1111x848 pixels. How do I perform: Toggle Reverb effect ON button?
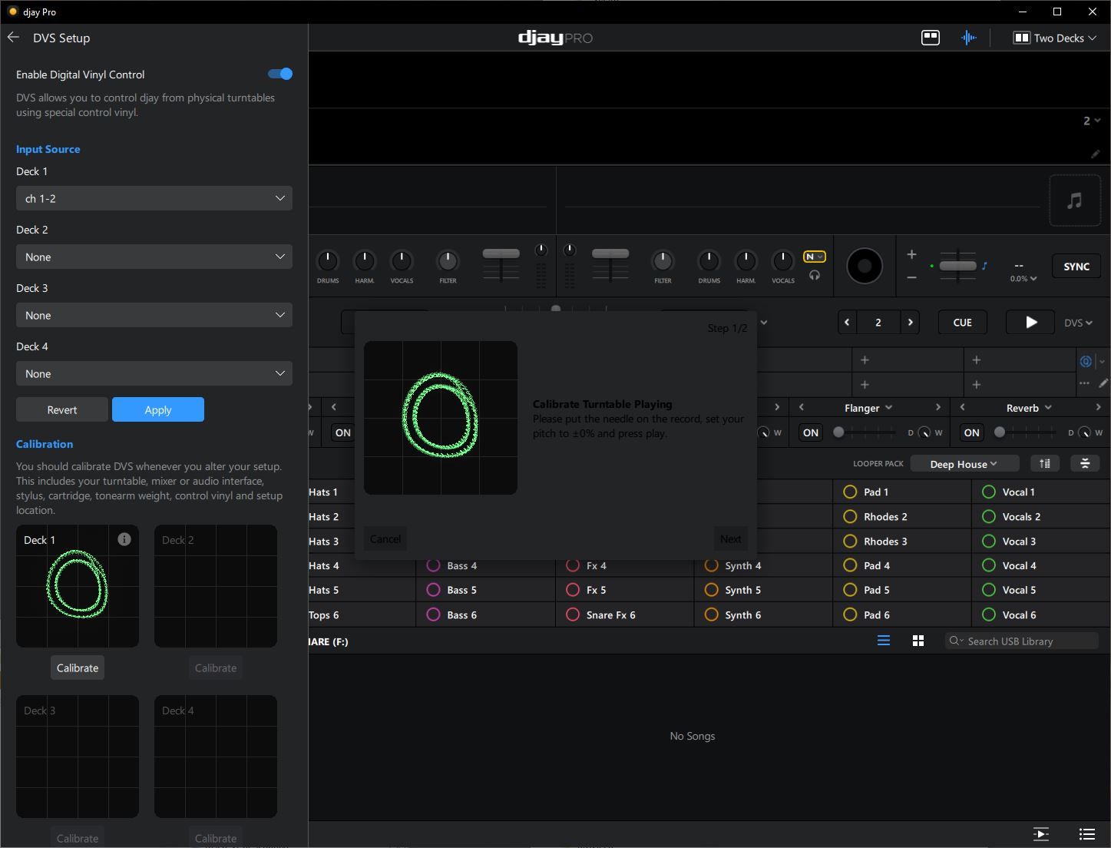971,432
